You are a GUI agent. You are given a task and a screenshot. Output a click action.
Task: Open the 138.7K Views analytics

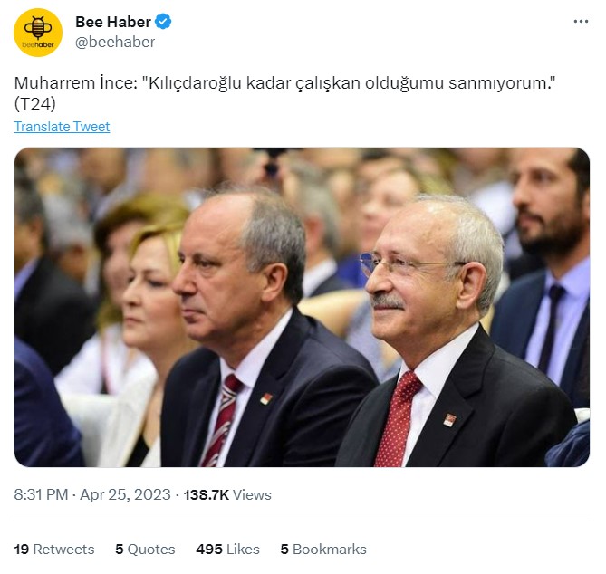click(227, 495)
